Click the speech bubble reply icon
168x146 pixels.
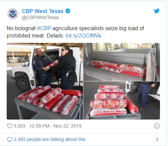pyautogui.click(x=10, y=140)
